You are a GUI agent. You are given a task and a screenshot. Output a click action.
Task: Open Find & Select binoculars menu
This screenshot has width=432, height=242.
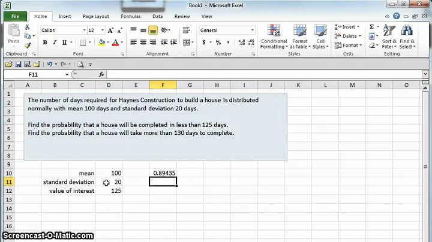coord(407,37)
